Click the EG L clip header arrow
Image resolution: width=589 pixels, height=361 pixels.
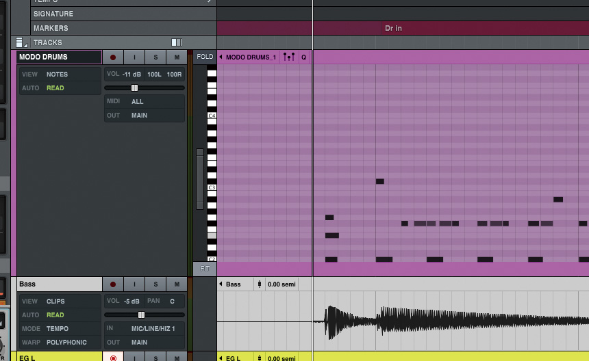coord(221,358)
